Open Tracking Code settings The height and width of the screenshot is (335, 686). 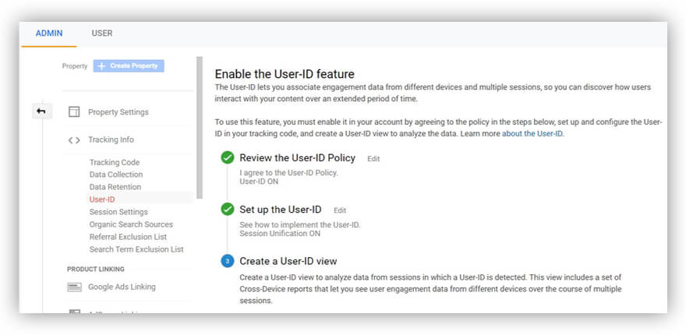(115, 162)
